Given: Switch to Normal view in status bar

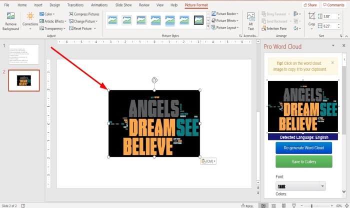Looking at the screenshot, I should click(x=263, y=206).
